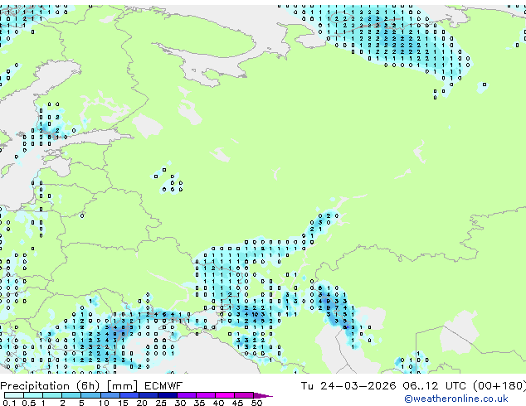The width and height of the screenshot is (526, 406).
Task: Pick the legend swatch between 10 and 15
Action: (110, 395)
